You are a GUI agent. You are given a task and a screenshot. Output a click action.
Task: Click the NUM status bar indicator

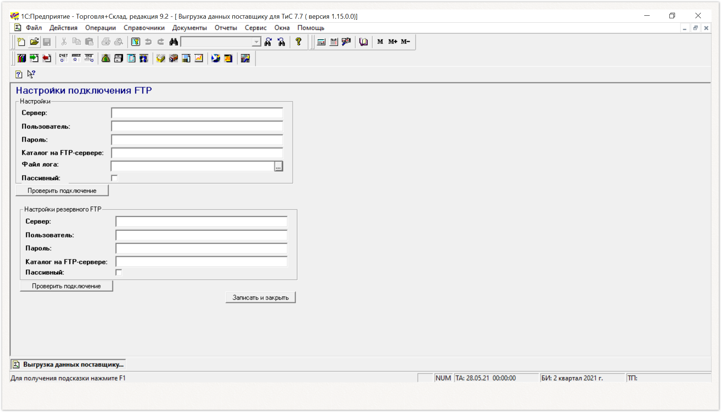(443, 378)
